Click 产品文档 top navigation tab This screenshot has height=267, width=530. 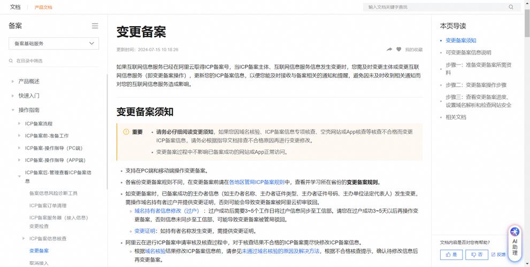[43, 7]
